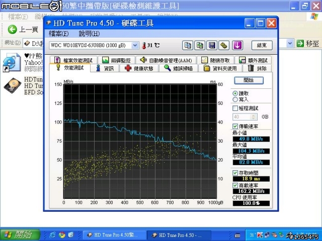Switch to the 抹除 erase tab
This screenshot has width=322, height=241.
[x=257, y=68]
